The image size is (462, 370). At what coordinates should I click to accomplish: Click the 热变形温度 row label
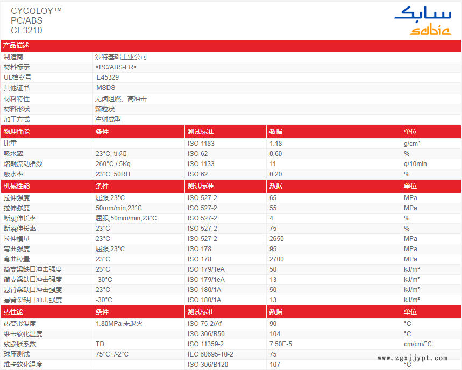point(20,323)
